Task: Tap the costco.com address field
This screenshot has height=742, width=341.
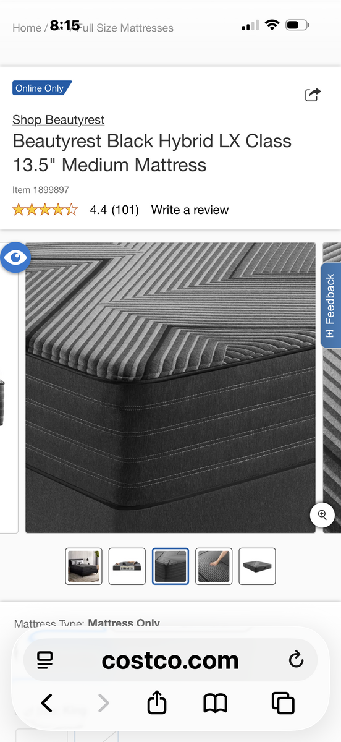Action: pyautogui.click(x=170, y=660)
